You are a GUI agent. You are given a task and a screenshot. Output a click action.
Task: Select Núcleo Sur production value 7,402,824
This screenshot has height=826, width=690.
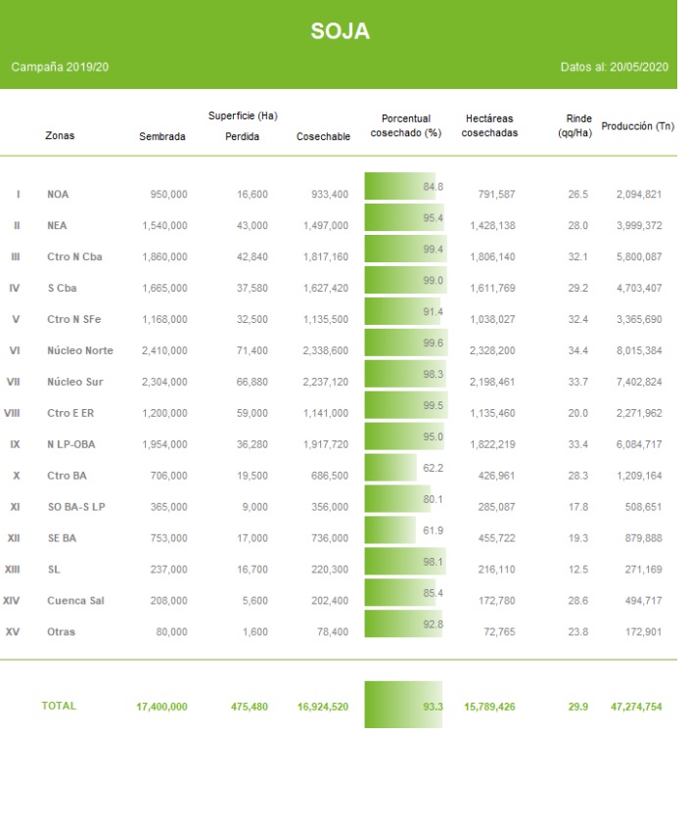tap(638, 382)
